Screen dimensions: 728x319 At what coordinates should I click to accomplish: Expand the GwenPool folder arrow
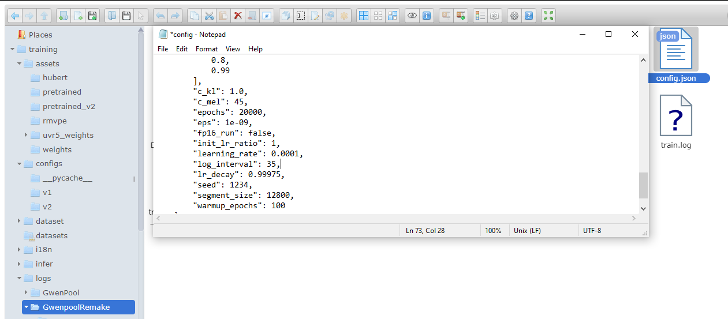(26, 292)
